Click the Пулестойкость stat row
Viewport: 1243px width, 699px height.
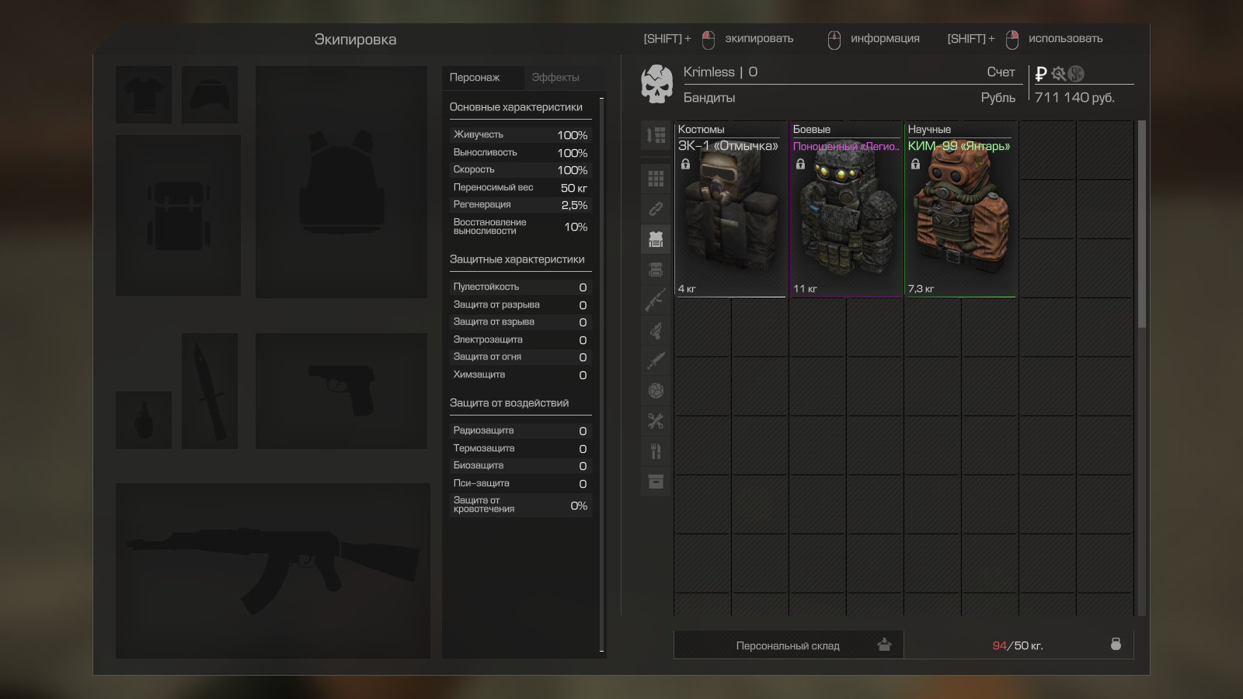tap(520, 287)
